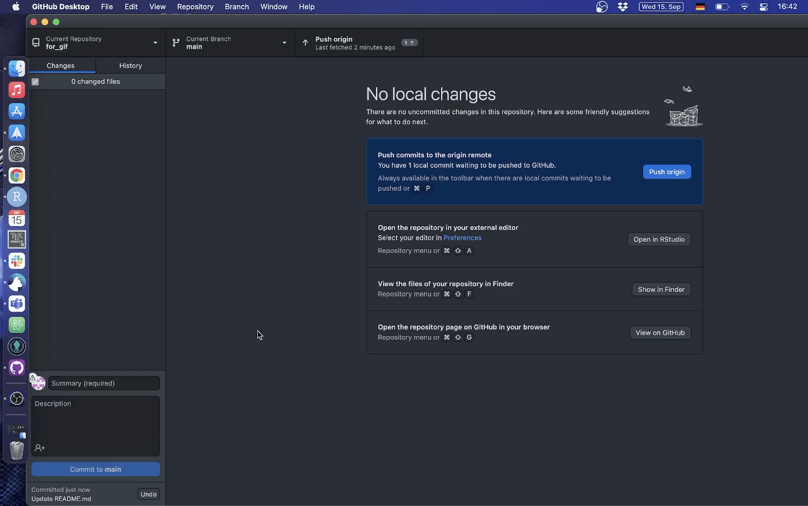Screen dimensions: 808x506
Task: Open macOS Control Center toggles
Action: [x=763, y=7]
